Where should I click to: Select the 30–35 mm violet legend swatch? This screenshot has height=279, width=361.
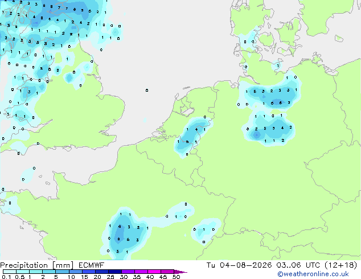[128, 272]
